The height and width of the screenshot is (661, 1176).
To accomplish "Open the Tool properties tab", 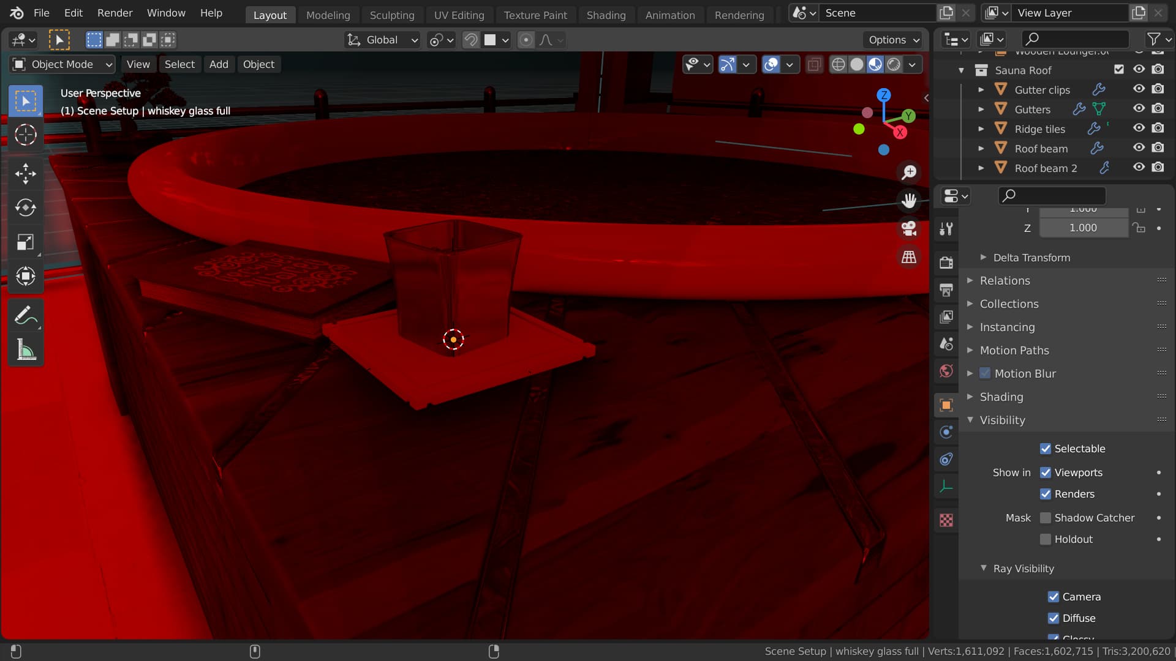I will pos(946,229).
